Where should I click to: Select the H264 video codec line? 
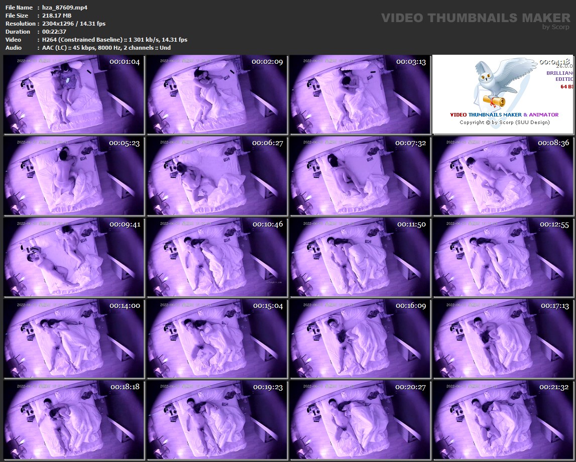pos(114,40)
